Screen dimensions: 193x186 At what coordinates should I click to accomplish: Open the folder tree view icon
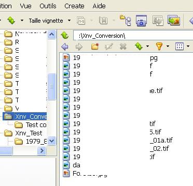click(126, 20)
